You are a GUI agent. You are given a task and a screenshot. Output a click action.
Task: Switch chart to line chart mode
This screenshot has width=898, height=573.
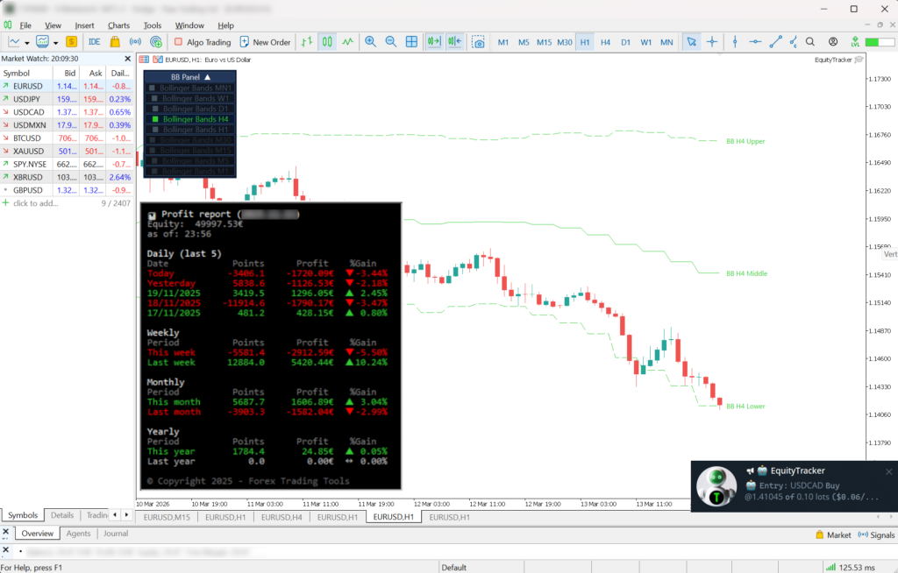348,41
